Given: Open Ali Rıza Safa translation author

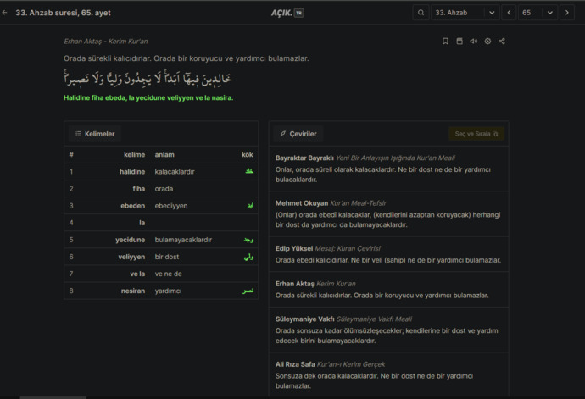Looking at the screenshot, I should [295, 364].
